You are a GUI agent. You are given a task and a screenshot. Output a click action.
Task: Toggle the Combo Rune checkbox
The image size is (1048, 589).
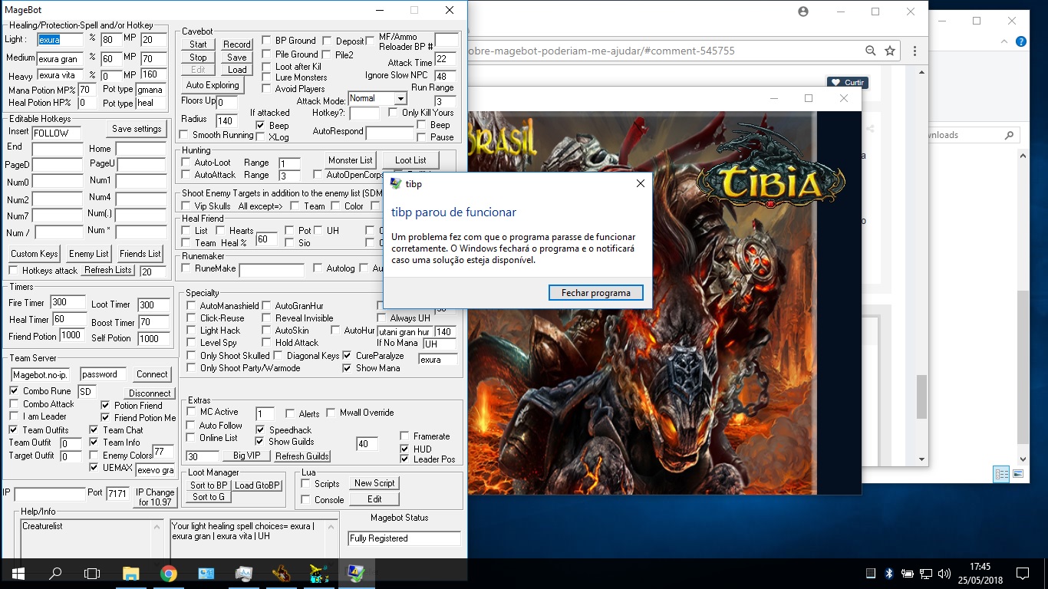[x=14, y=391]
